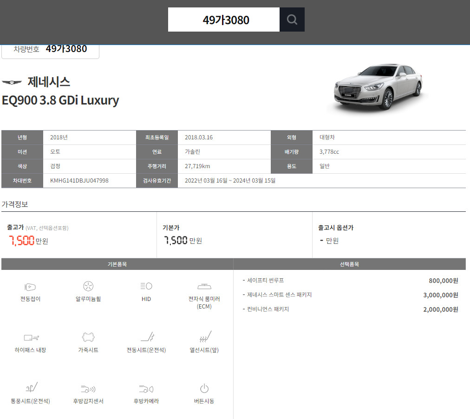Click the 후방카메라 rear camera icon

[146, 389]
